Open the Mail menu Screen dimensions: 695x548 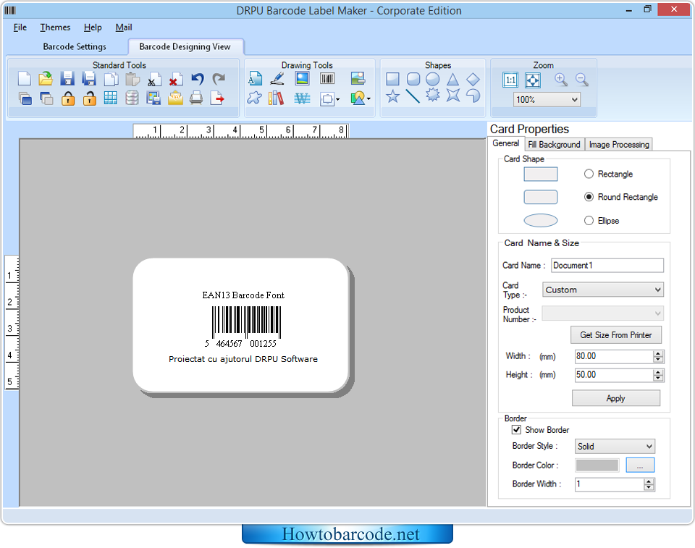[x=124, y=28]
